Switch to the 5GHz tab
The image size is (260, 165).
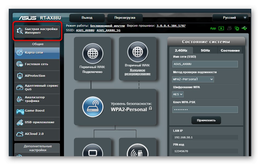tap(205, 50)
